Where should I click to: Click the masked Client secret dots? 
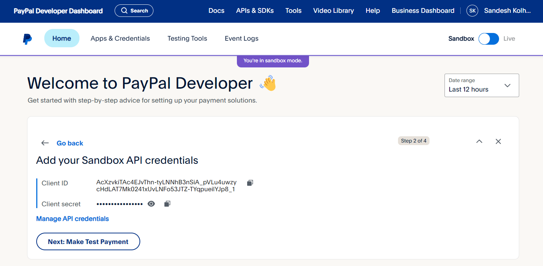[119, 204]
